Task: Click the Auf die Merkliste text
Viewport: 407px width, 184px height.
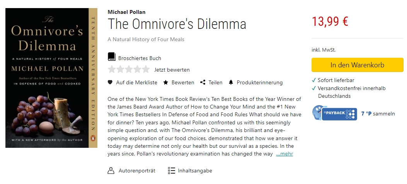Action: point(136,82)
